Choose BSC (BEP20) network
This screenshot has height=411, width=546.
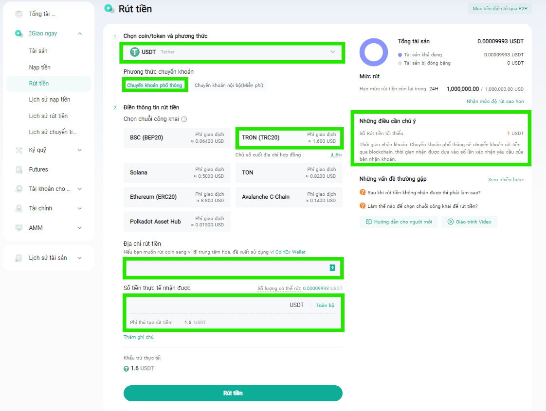177,137
